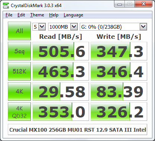Click the Read [MB/s] column header
This screenshot has height=141, width=155.
[61, 37]
